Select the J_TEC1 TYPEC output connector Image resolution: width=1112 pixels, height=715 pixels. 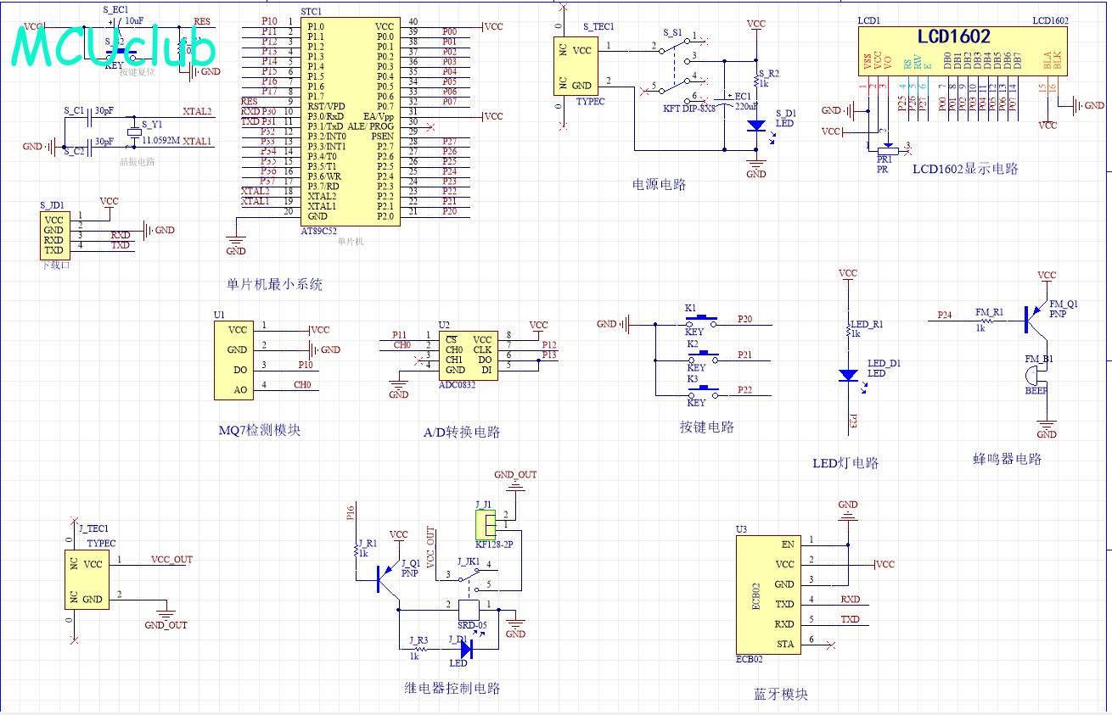click(86, 579)
